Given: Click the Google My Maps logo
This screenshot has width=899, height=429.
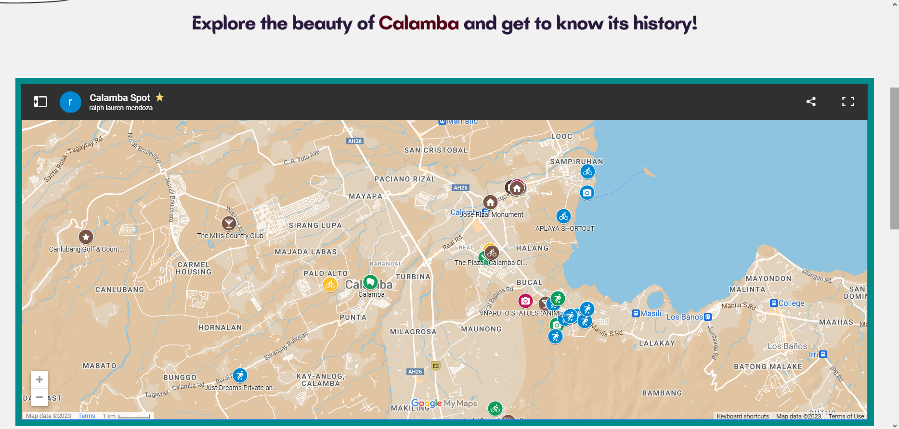Looking at the screenshot, I should 444,403.
